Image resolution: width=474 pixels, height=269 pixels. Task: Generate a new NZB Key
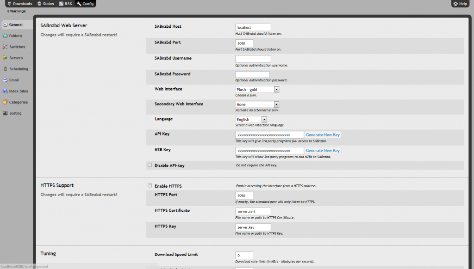pyautogui.click(x=323, y=150)
